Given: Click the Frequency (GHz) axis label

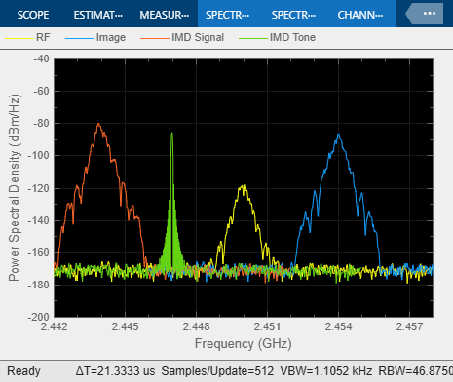Looking at the screenshot, I should coord(244,343).
